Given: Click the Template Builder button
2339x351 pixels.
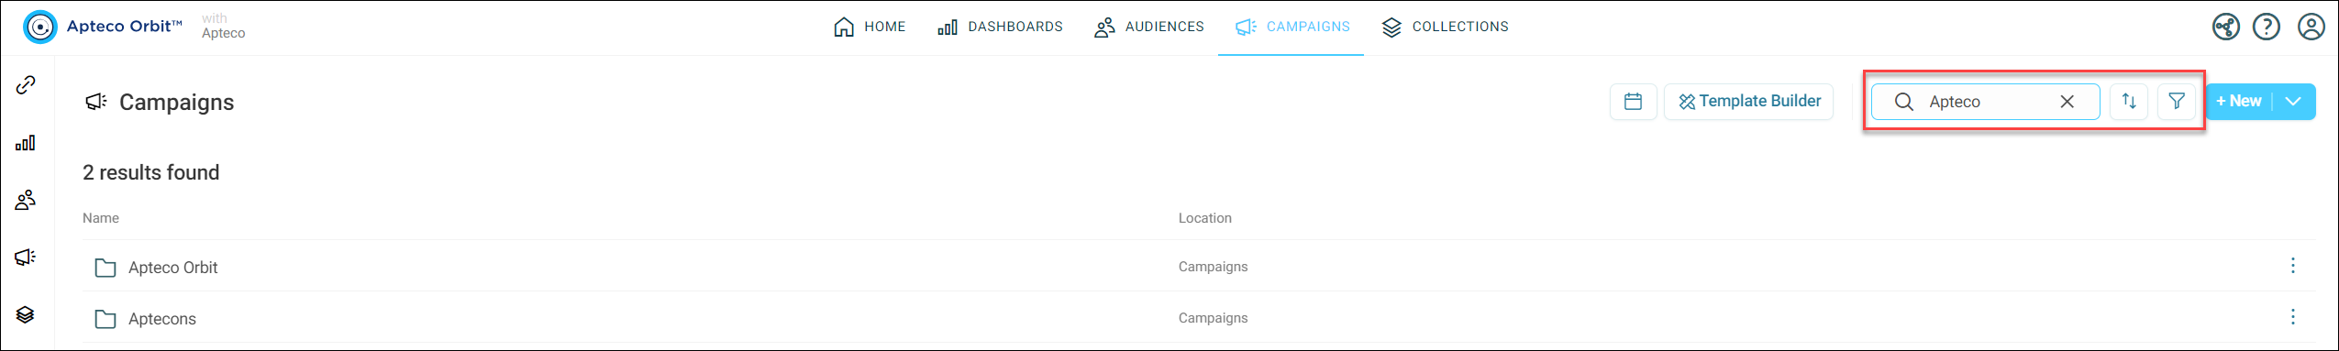Looking at the screenshot, I should [x=1749, y=102].
